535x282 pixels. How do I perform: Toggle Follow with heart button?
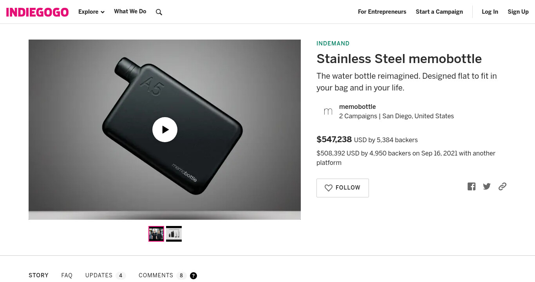click(343, 188)
